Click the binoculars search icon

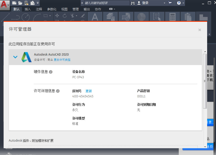point(133,3)
